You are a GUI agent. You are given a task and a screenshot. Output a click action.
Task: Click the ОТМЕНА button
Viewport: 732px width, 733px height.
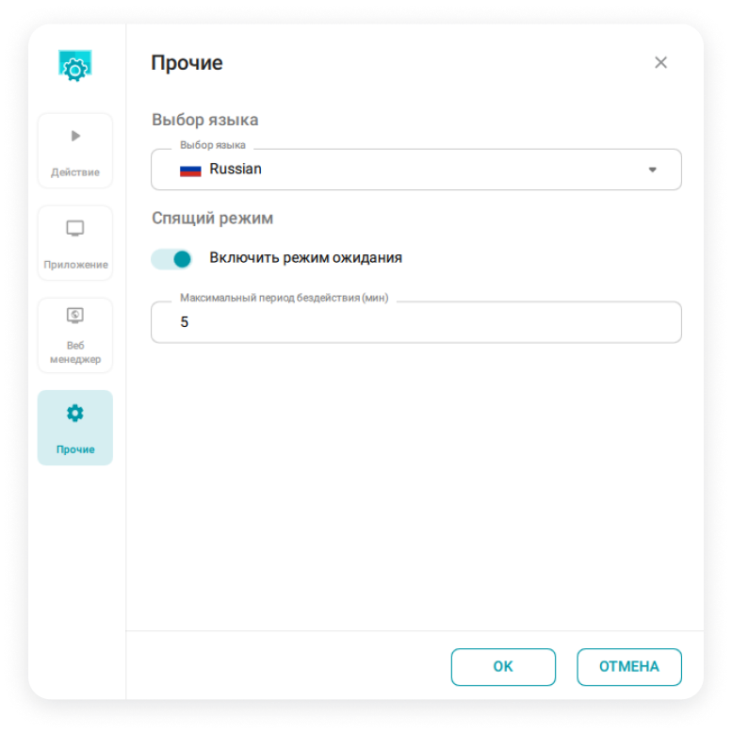tap(629, 667)
